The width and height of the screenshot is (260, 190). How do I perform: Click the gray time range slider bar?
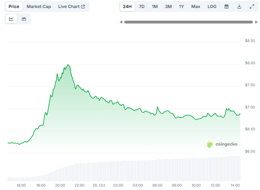pos(188,22)
